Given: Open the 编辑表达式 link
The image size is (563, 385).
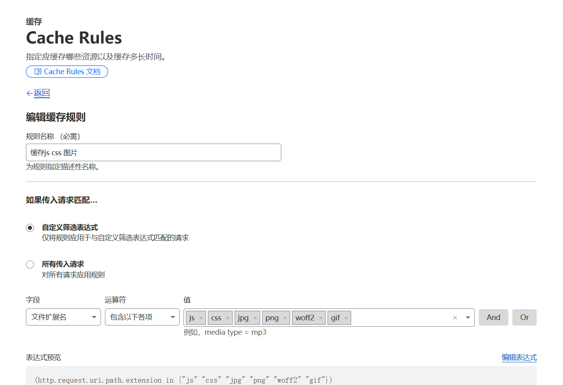Looking at the screenshot, I should (519, 357).
